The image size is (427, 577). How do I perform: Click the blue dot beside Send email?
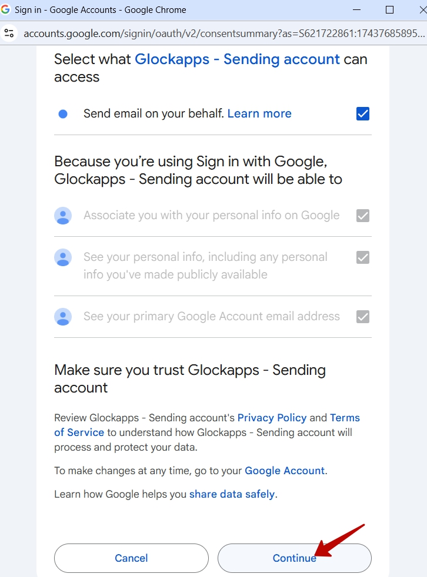coord(63,114)
